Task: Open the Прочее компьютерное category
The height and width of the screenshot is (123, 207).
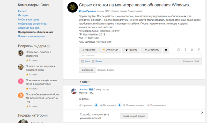Action: tap(32, 36)
